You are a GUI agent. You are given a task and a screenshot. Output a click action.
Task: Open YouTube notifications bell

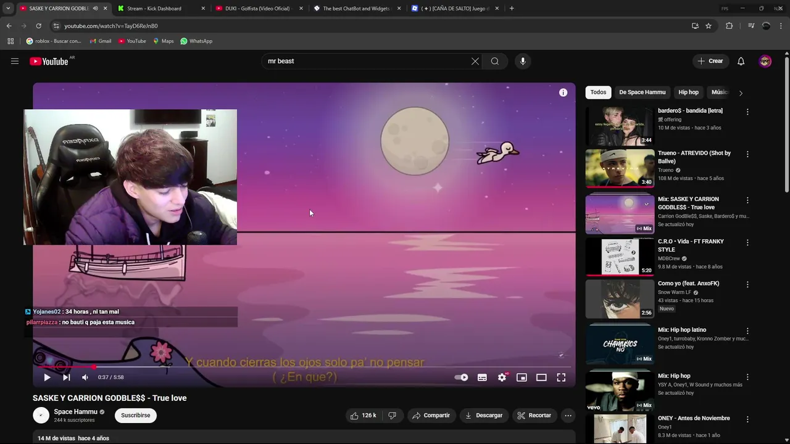741,61
